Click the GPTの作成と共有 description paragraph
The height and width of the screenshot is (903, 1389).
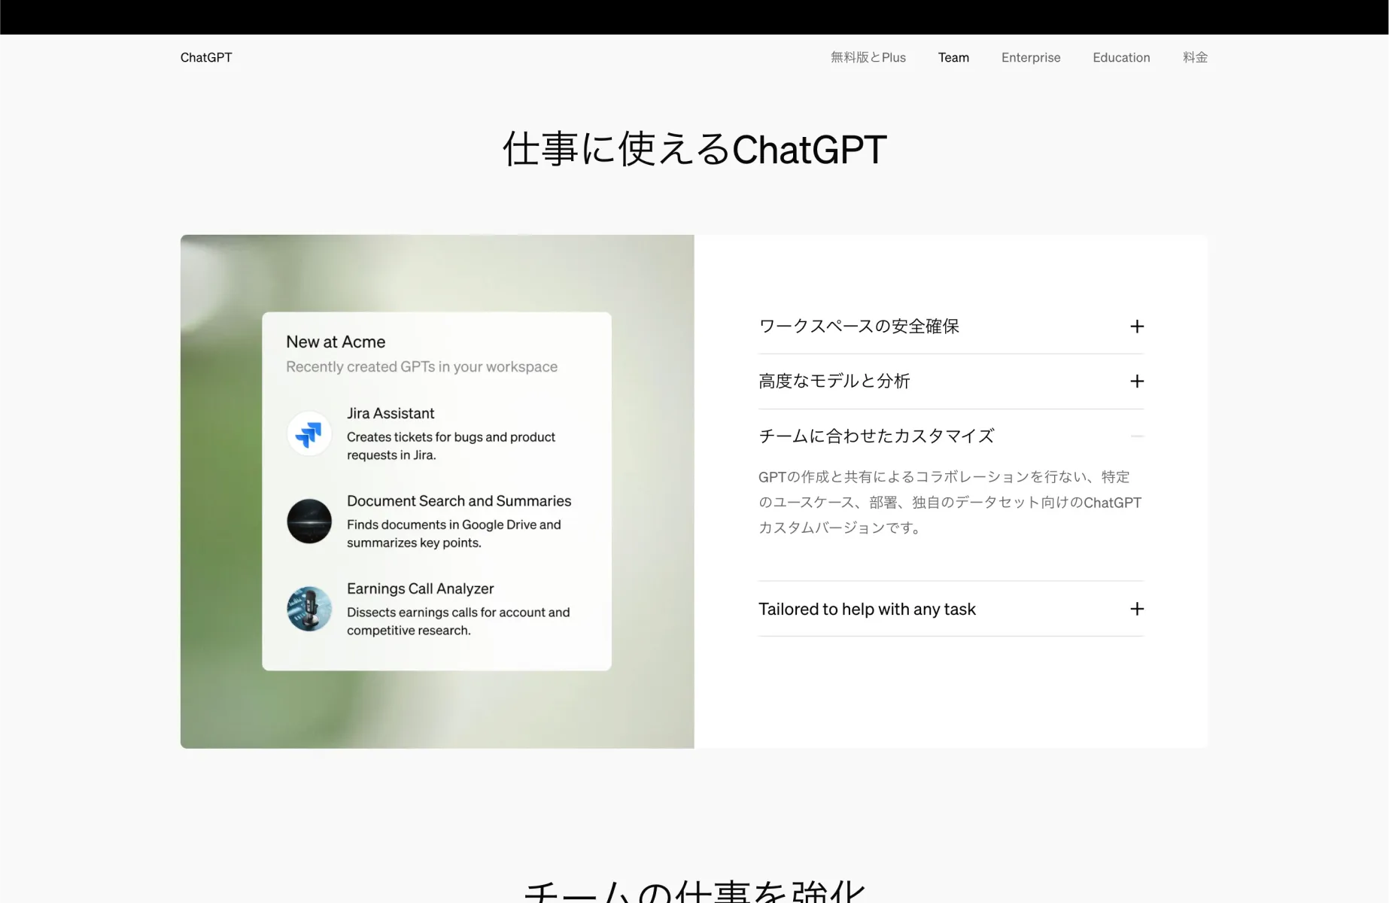pos(950,503)
